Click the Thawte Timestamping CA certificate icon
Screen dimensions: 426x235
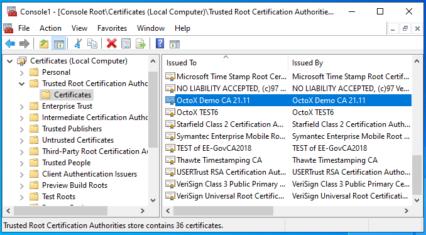(170, 160)
